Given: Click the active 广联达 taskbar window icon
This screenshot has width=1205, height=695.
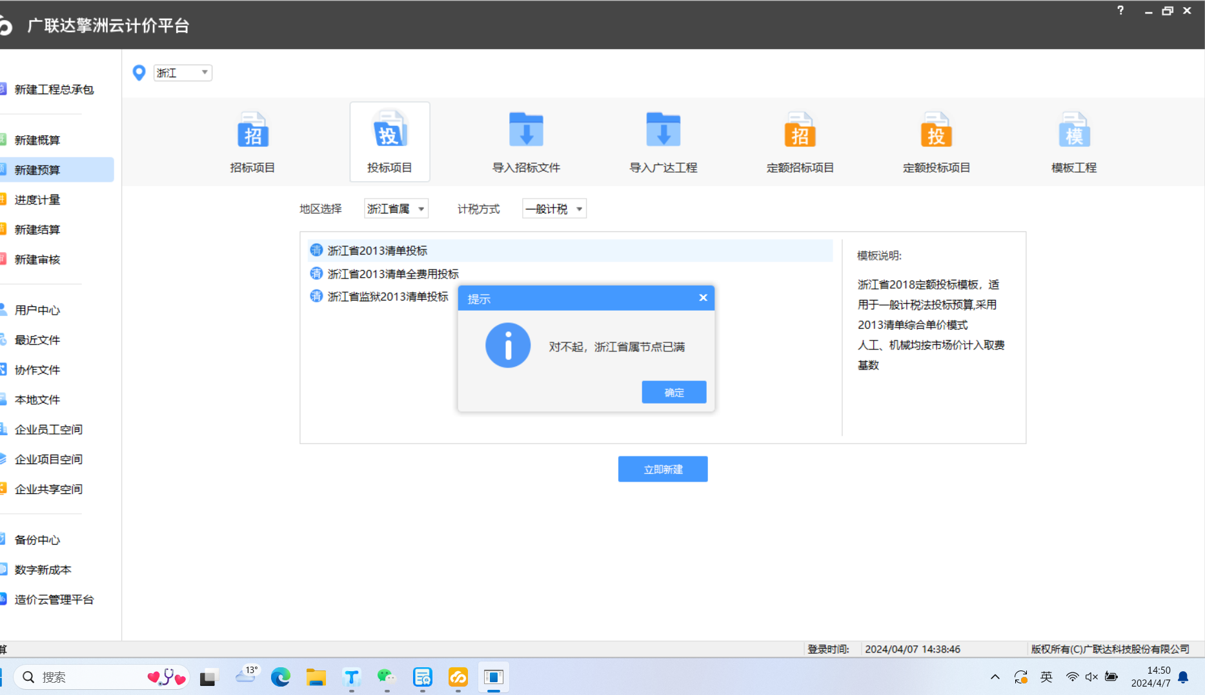Looking at the screenshot, I should [494, 677].
